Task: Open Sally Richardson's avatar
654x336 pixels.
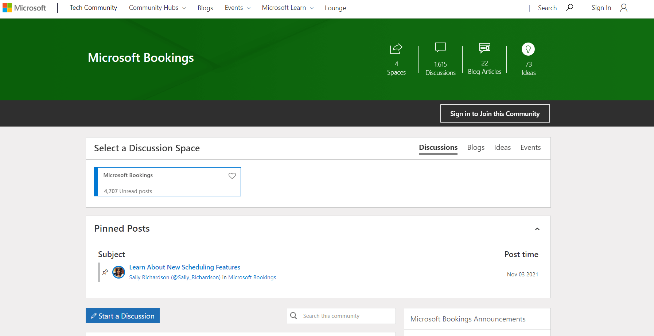Action: [118, 272]
